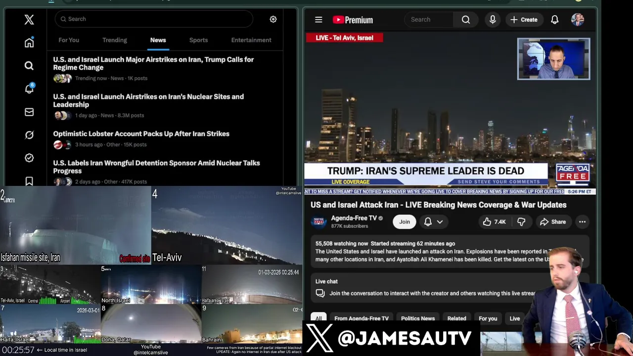This screenshot has height=356, width=633.
Task: Open the Explore magnifier in X sidebar
Action: 29,66
